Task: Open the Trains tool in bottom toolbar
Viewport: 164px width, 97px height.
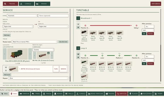Action: coord(110,94)
